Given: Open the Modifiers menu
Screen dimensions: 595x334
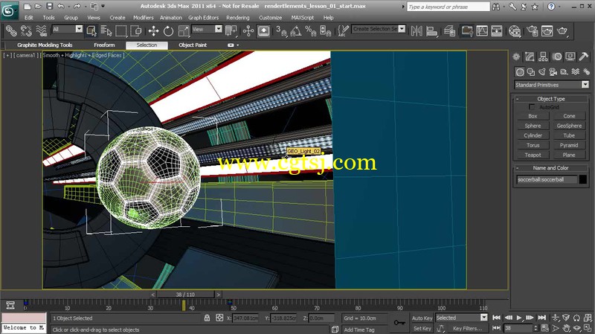Looking at the screenshot, I should [144, 17].
